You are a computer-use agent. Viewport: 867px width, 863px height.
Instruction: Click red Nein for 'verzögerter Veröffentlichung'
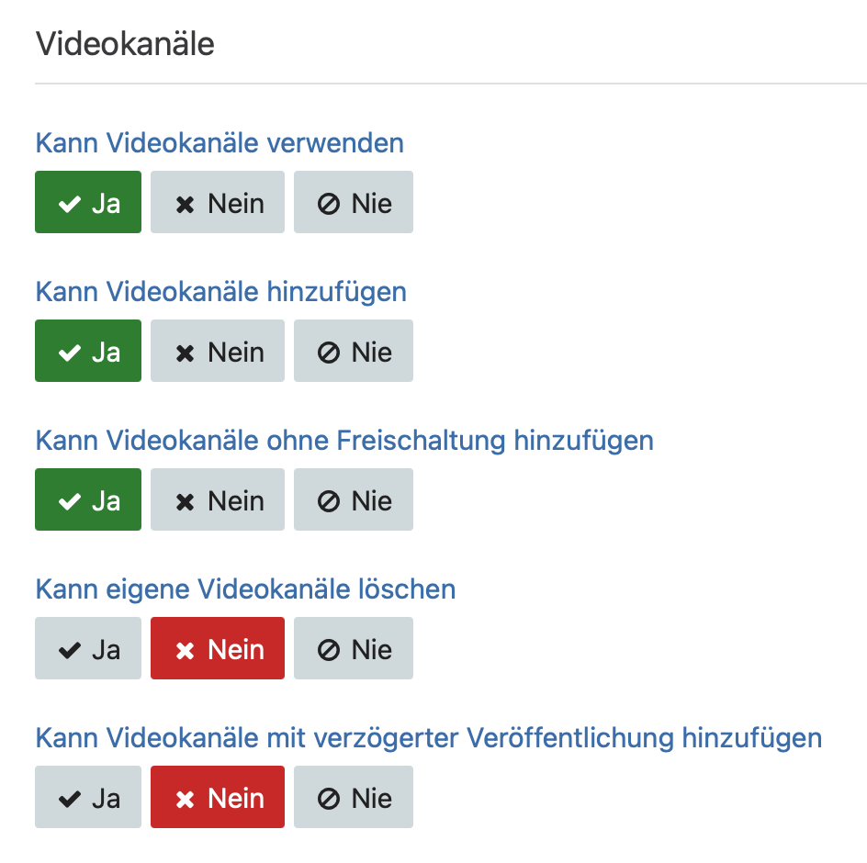(x=218, y=797)
